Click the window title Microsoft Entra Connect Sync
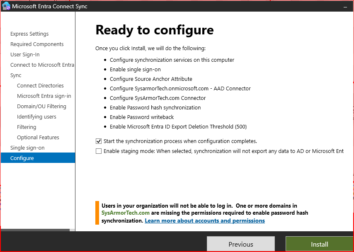 50,7
